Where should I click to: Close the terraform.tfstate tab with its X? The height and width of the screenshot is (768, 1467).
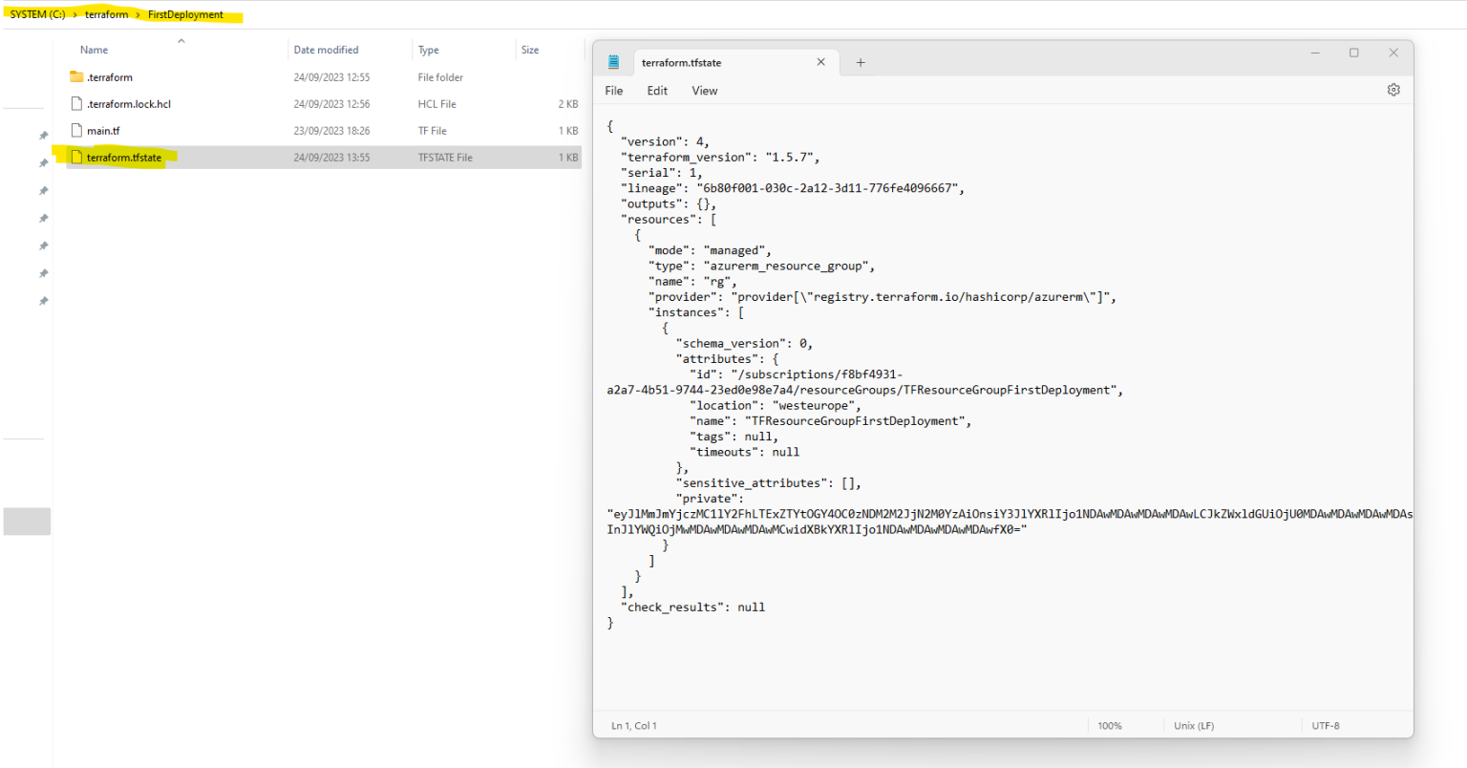point(819,61)
